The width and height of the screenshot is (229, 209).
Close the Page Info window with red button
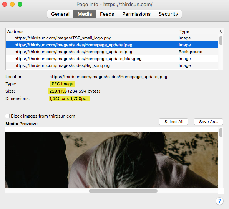click(x=5, y=4)
